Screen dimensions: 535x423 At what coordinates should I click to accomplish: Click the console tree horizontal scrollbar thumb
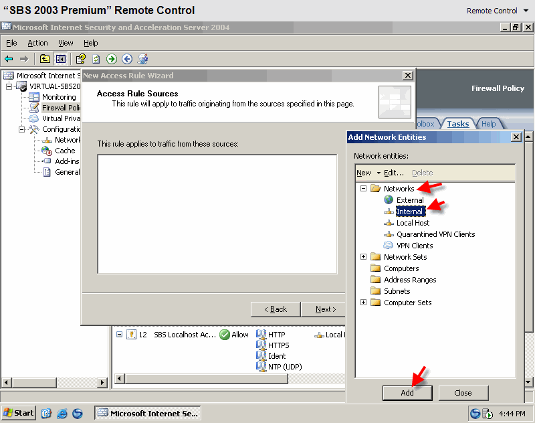[34, 382]
